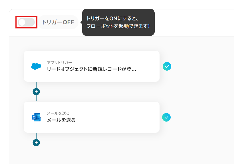Add new step below the メールを送る card
The width and height of the screenshot is (234, 164).
[x=36, y=142]
